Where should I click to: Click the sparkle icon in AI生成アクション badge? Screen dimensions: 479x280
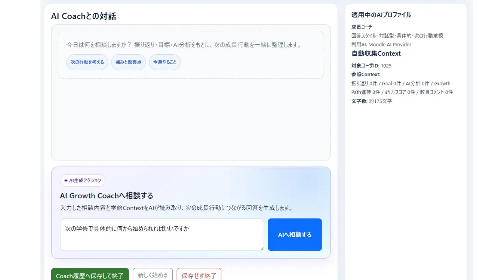[66, 181]
